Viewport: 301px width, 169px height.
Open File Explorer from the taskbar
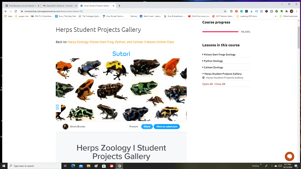pos(88,166)
